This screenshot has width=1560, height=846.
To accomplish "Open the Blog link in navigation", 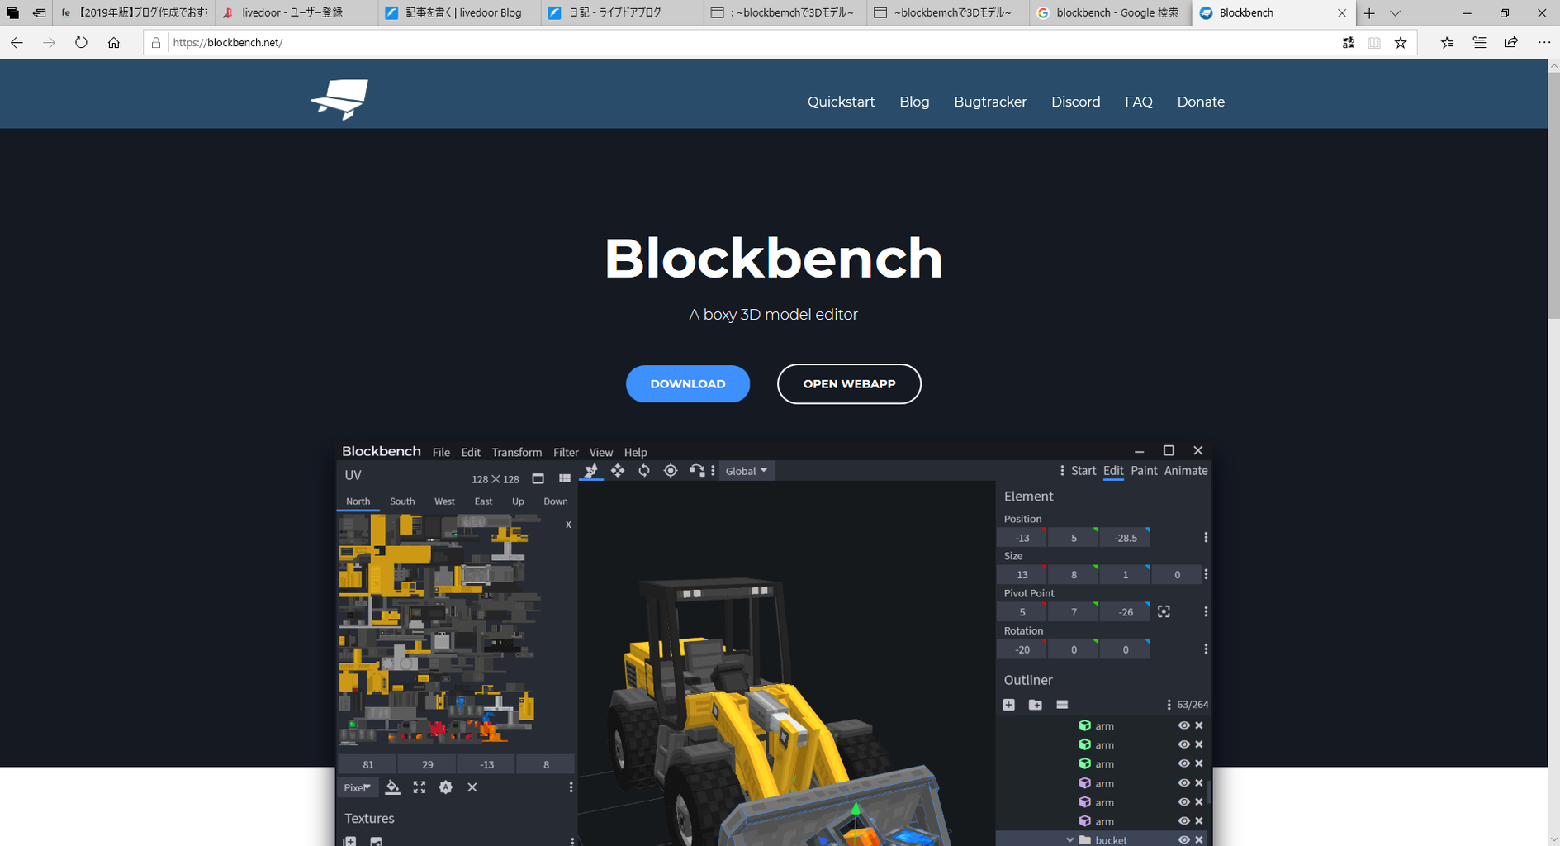I will click(x=914, y=102).
